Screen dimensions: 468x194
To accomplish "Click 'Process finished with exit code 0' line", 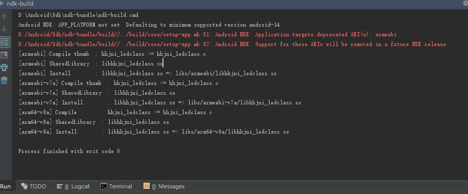I will click(x=69, y=152).
